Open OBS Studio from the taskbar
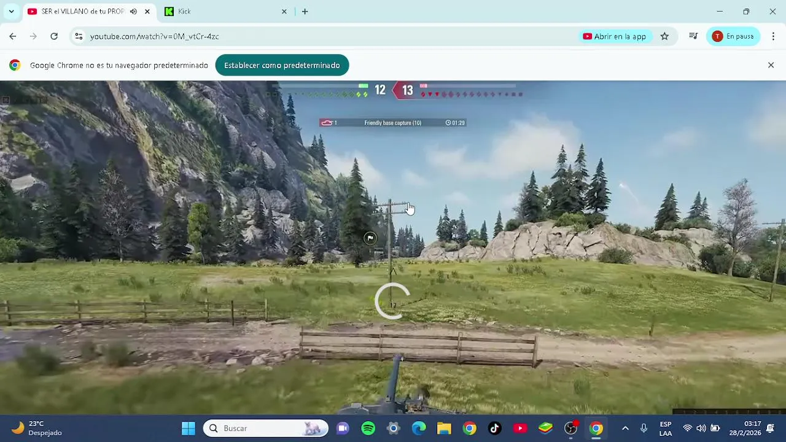Image resolution: width=786 pixels, height=442 pixels. [571, 428]
